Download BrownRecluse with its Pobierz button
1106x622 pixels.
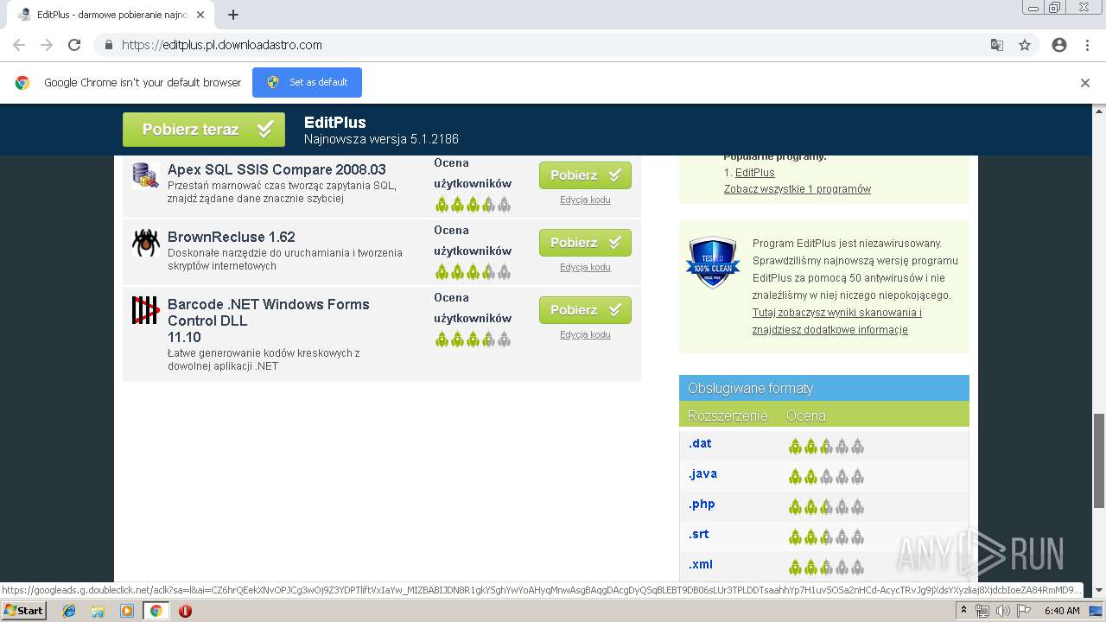[x=585, y=243]
